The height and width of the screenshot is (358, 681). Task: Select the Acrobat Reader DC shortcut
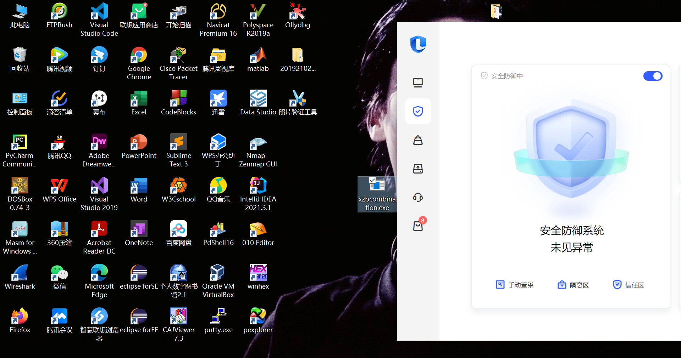[x=99, y=238]
